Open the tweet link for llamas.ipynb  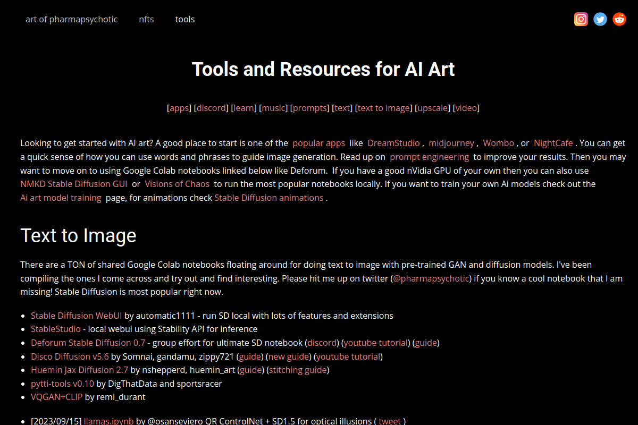pyautogui.click(x=390, y=421)
